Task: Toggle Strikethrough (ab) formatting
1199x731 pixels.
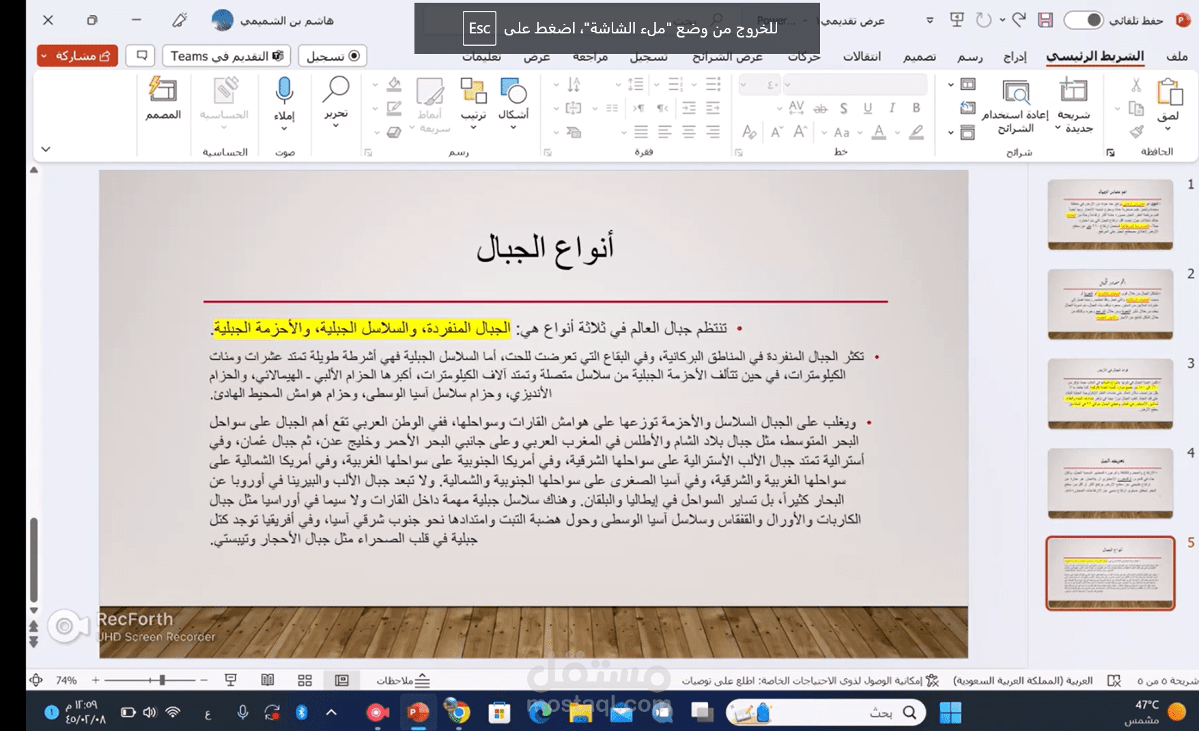Action: (820, 108)
